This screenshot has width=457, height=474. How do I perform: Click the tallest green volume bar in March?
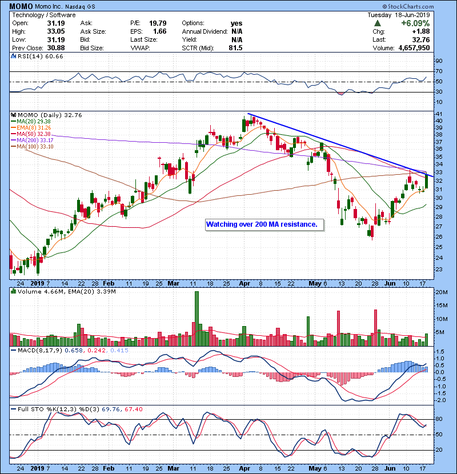[197, 319]
